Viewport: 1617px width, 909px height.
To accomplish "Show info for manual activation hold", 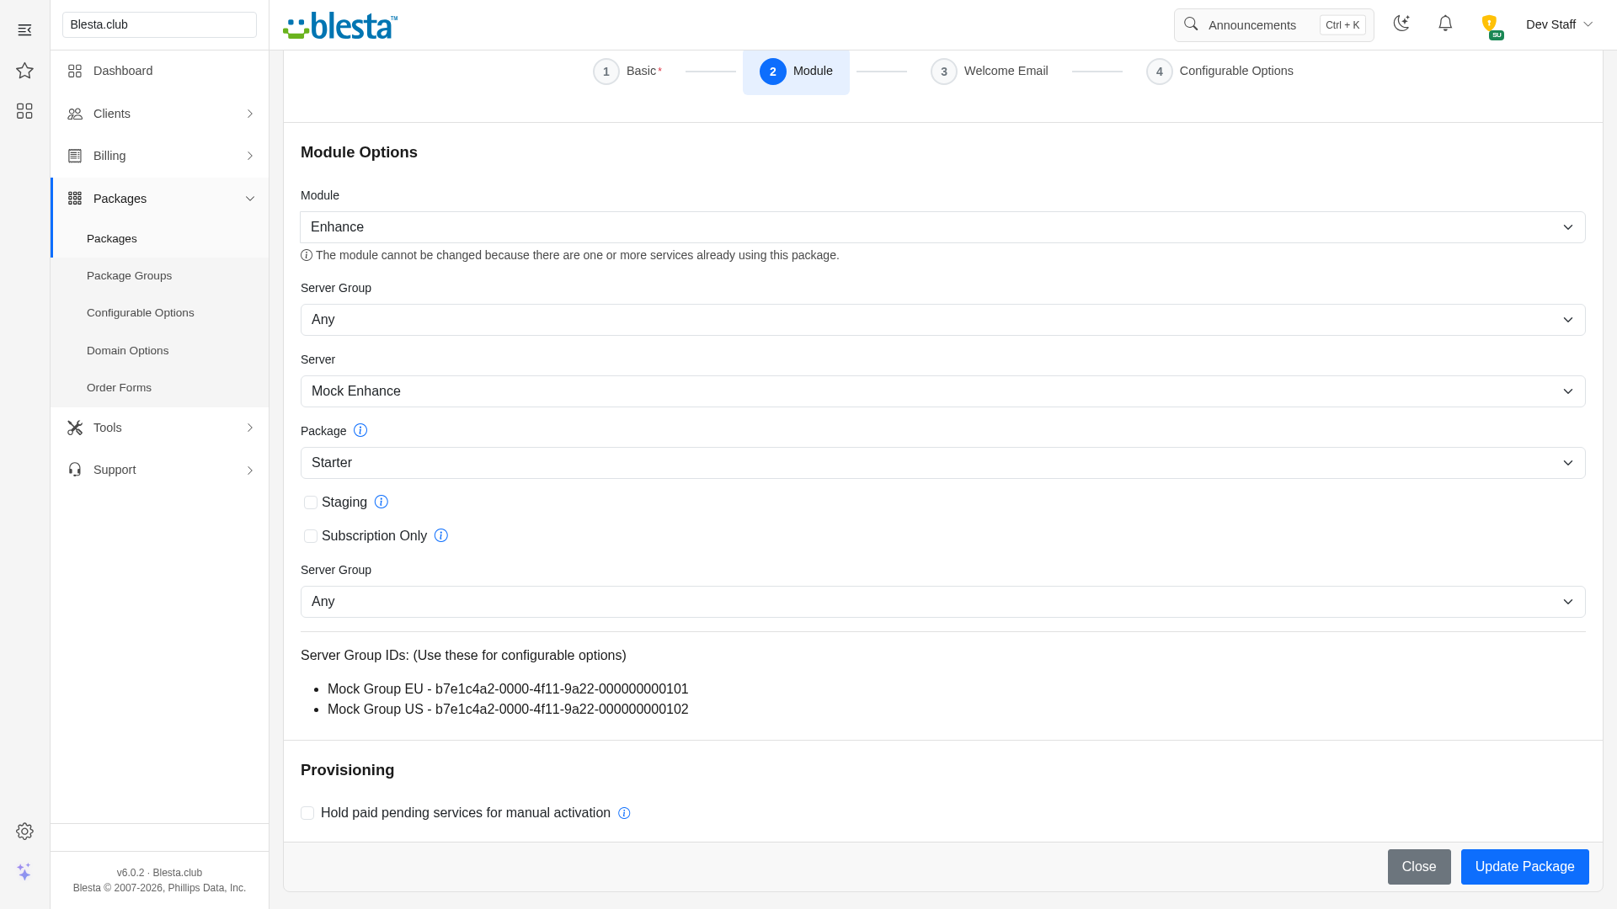I will coord(624,813).
